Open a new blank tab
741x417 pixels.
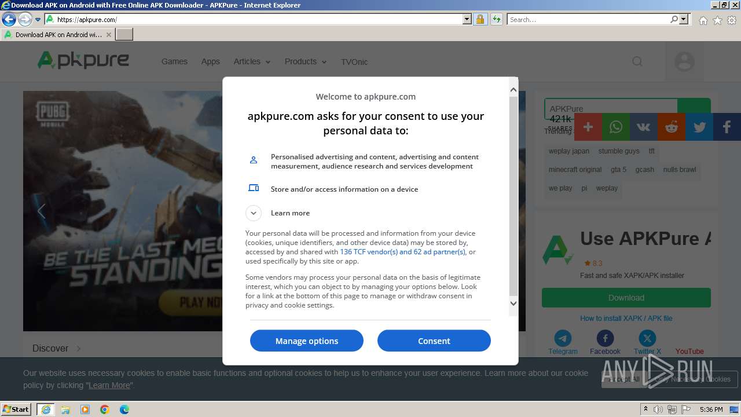[x=124, y=35]
